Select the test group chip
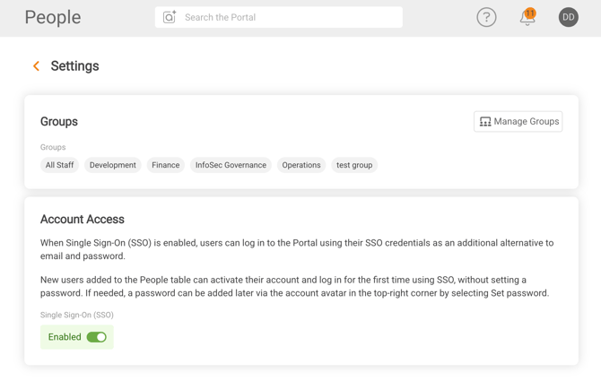 coord(354,165)
